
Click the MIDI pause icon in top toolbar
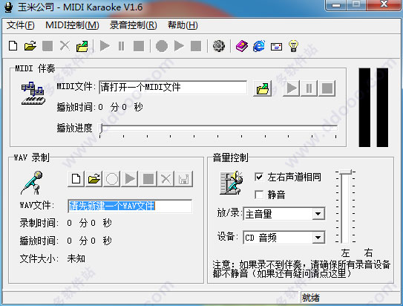121,46
